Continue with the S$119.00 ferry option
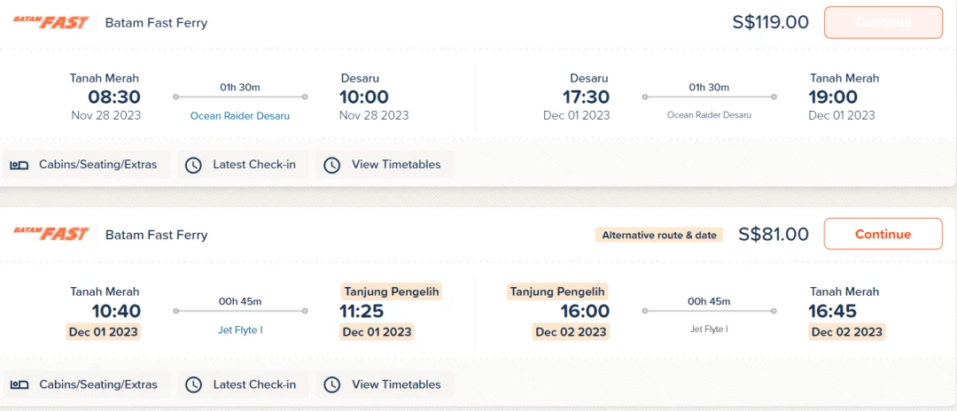957x411 pixels. pyautogui.click(x=883, y=22)
